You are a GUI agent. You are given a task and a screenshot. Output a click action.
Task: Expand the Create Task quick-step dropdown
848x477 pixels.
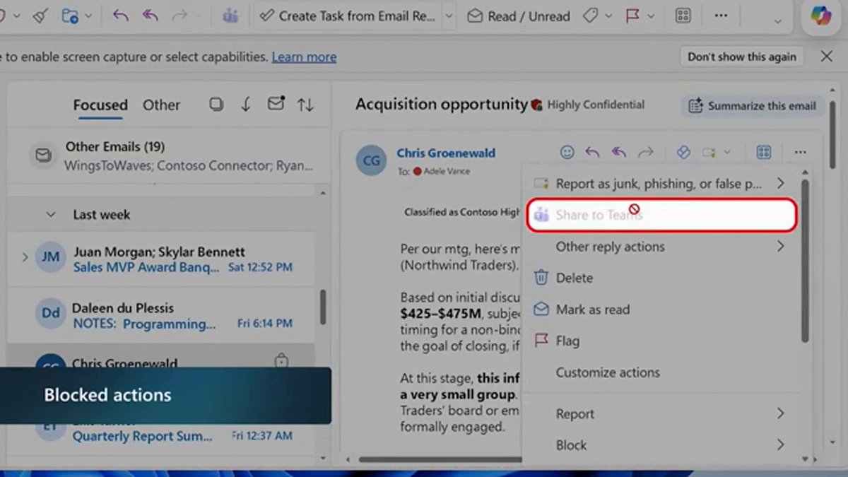449,16
